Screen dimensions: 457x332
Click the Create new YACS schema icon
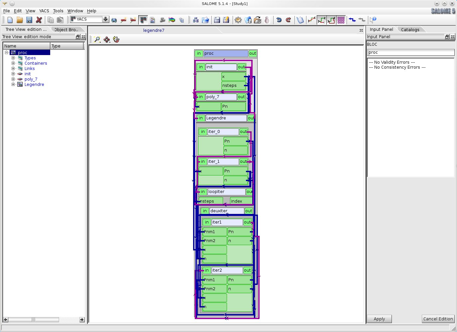click(196, 20)
